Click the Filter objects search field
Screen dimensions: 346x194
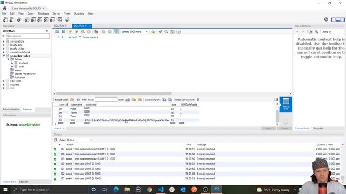[28, 36]
